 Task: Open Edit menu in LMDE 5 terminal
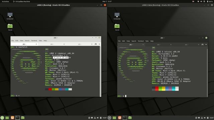pyautogui.click(x=123, y=41)
